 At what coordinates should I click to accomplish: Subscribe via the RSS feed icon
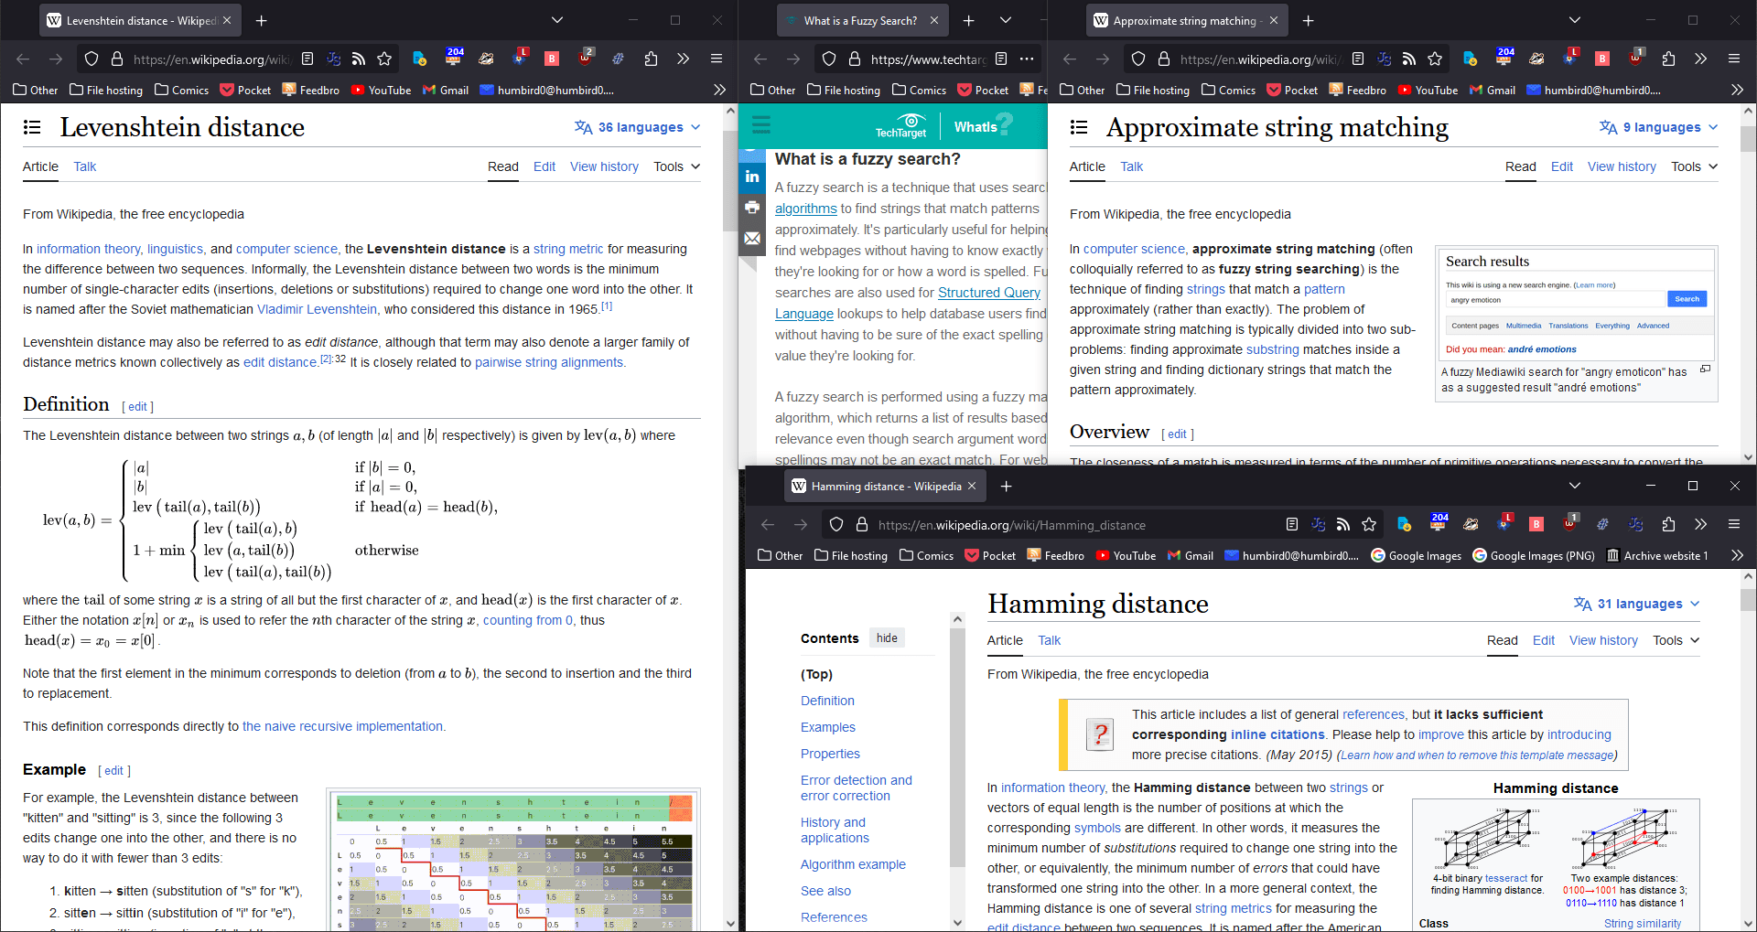tap(359, 59)
